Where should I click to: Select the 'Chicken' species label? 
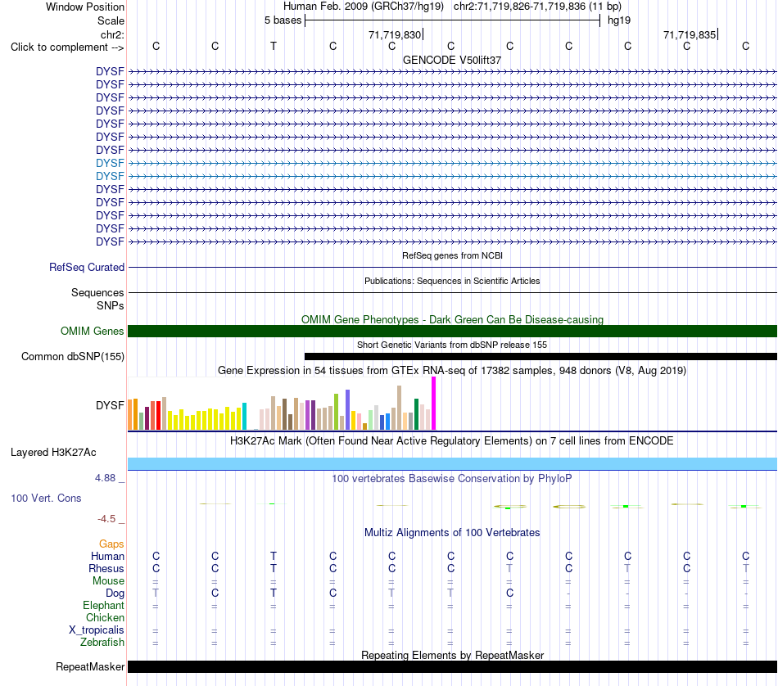click(x=105, y=617)
